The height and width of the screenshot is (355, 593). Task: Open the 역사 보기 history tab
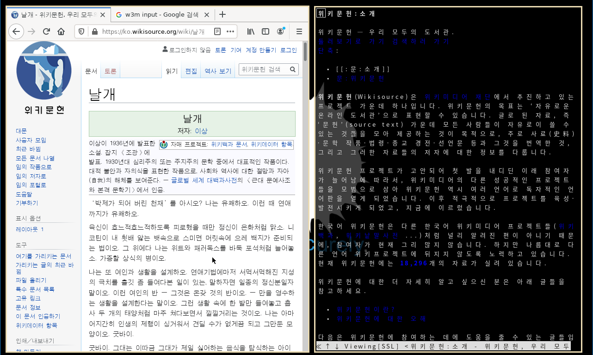click(x=218, y=71)
